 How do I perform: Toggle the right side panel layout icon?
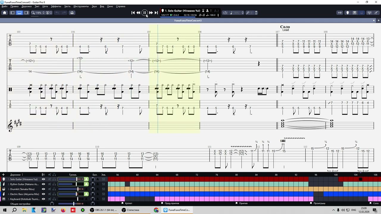click(x=26, y=12)
